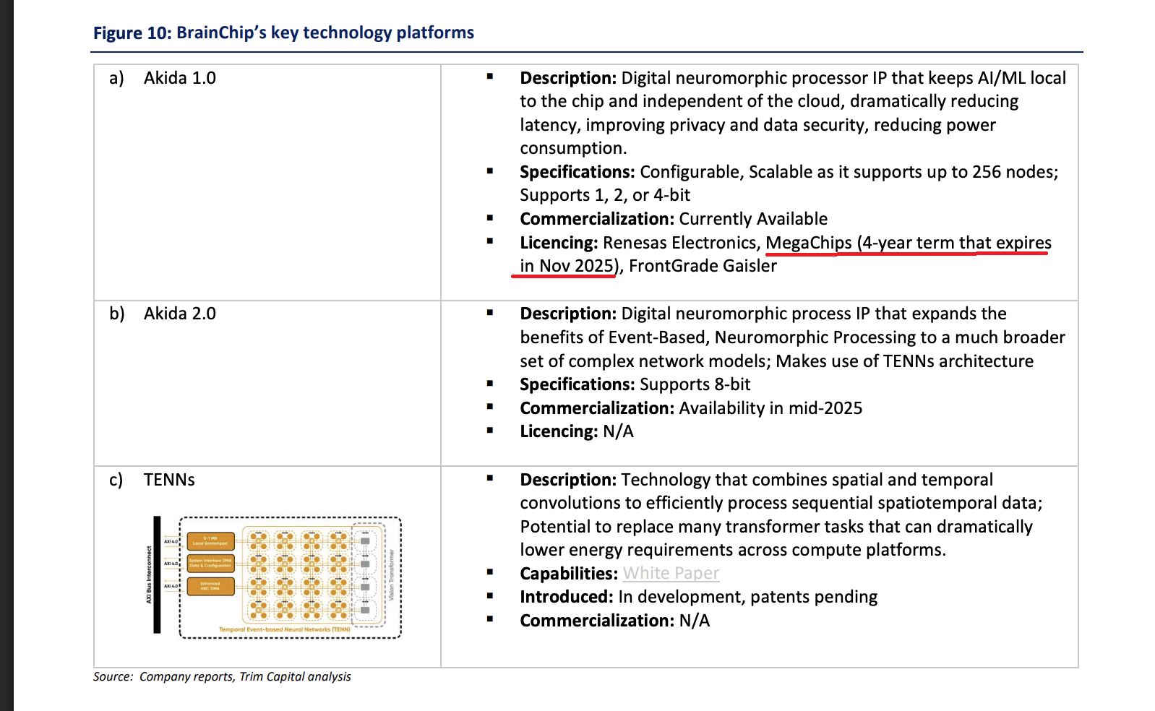Open the White Paper hyperlink
Image resolution: width=1155 pixels, height=711 pixels.
pyautogui.click(x=671, y=574)
